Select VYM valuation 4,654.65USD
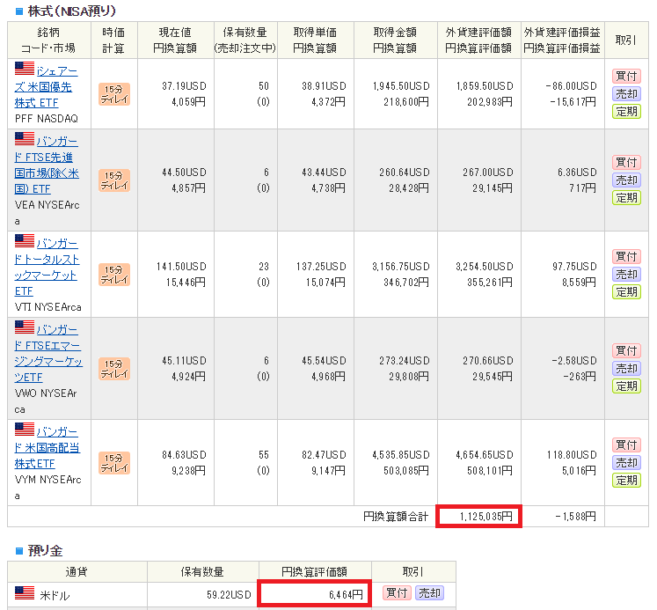The height and width of the screenshot is (610, 657). point(485,455)
